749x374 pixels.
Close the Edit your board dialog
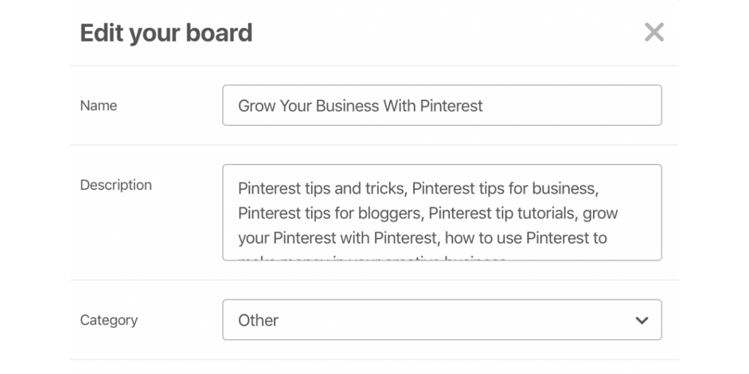pyautogui.click(x=654, y=32)
